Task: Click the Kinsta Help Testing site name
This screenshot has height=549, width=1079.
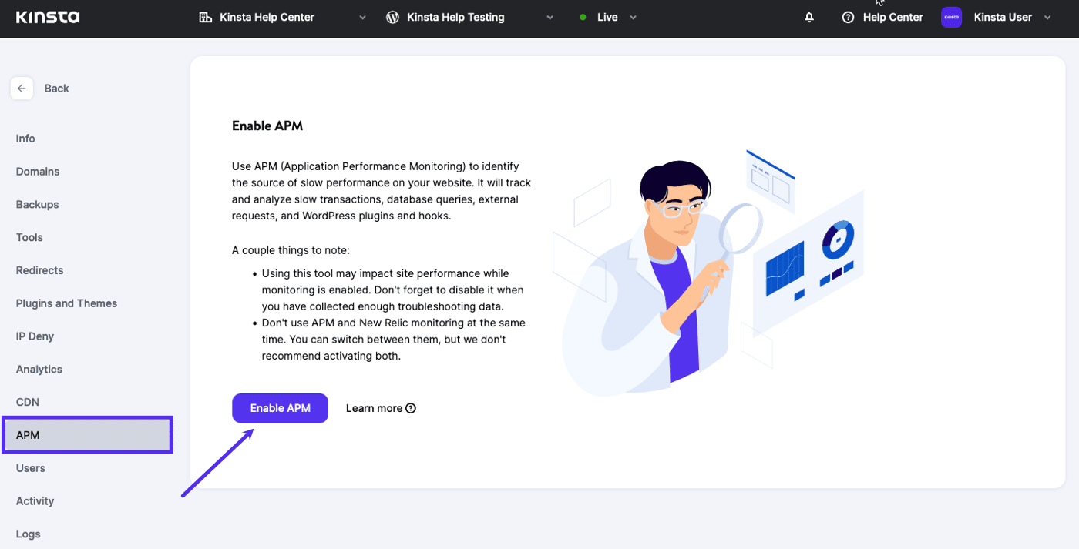Action: (x=455, y=17)
